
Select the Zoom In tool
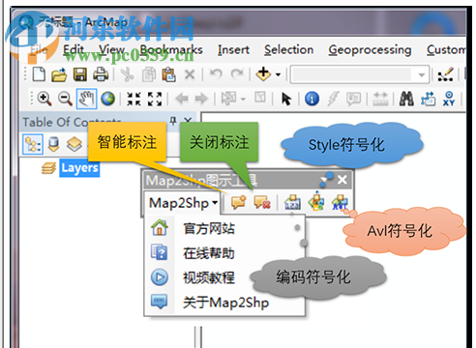tap(45, 99)
